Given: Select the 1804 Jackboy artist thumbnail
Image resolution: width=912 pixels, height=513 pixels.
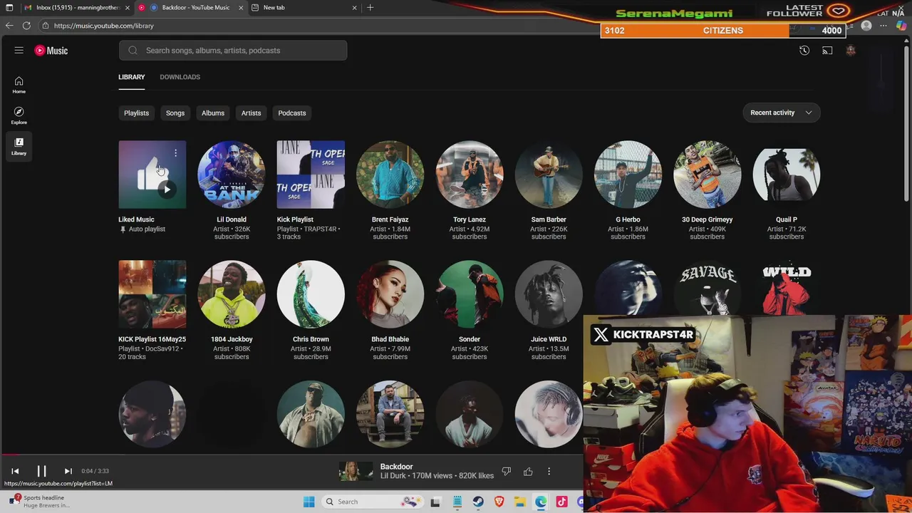Looking at the screenshot, I should point(232,294).
